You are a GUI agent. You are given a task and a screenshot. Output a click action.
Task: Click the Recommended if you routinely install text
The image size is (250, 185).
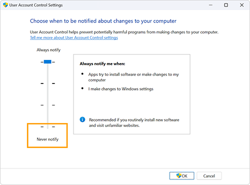(134, 122)
